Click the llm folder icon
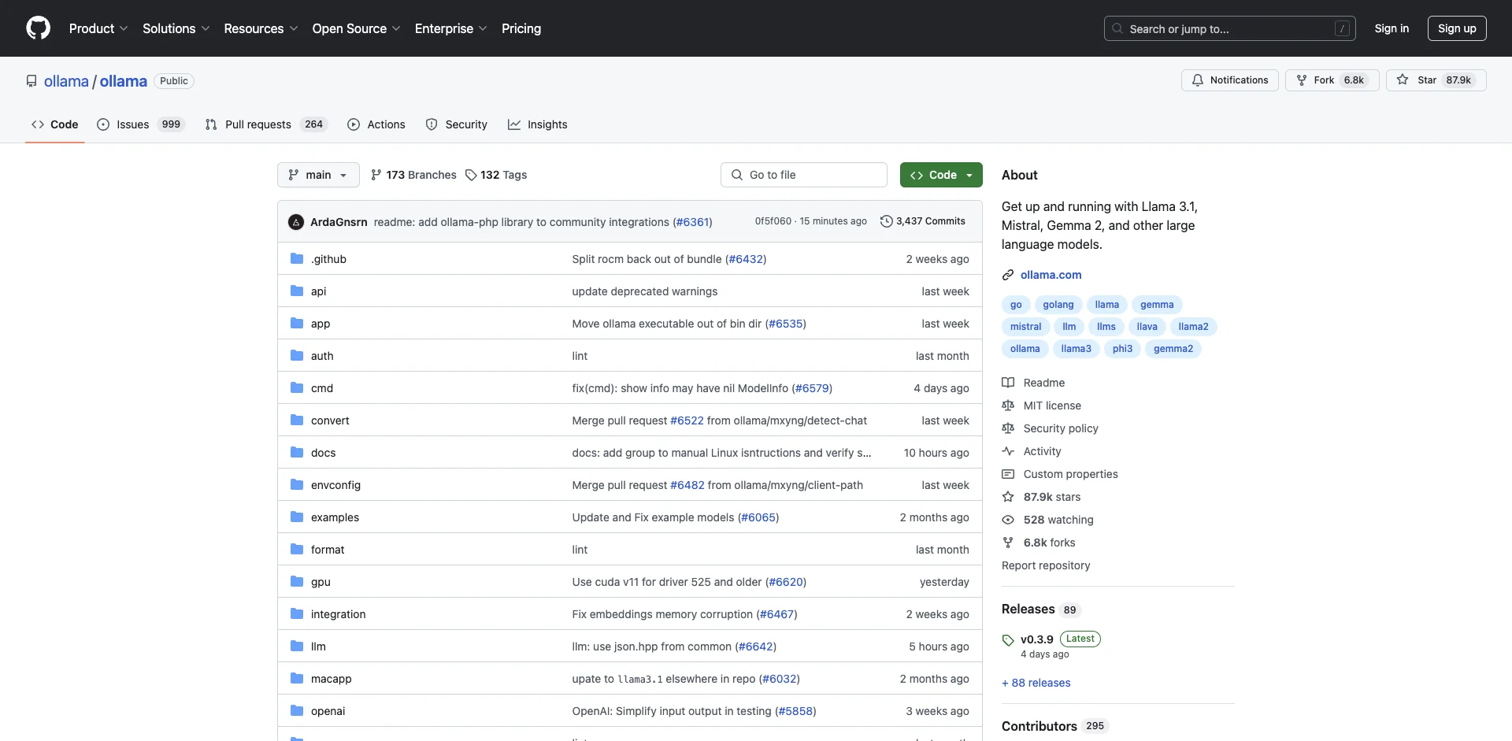1512x741 pixels. tap(297, 647)
